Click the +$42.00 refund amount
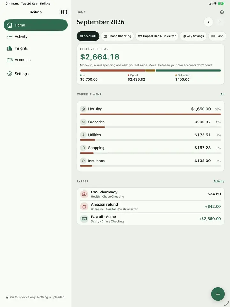The image size is (230, 307). pyautogui.click(x=213, y=206)
